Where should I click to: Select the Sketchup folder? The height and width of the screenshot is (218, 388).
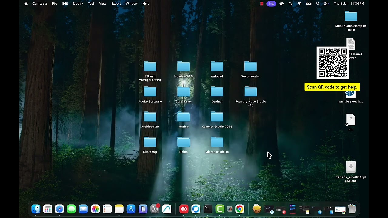click(150, 142)
